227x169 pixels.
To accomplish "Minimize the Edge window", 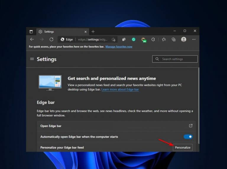I will (175, 31).
